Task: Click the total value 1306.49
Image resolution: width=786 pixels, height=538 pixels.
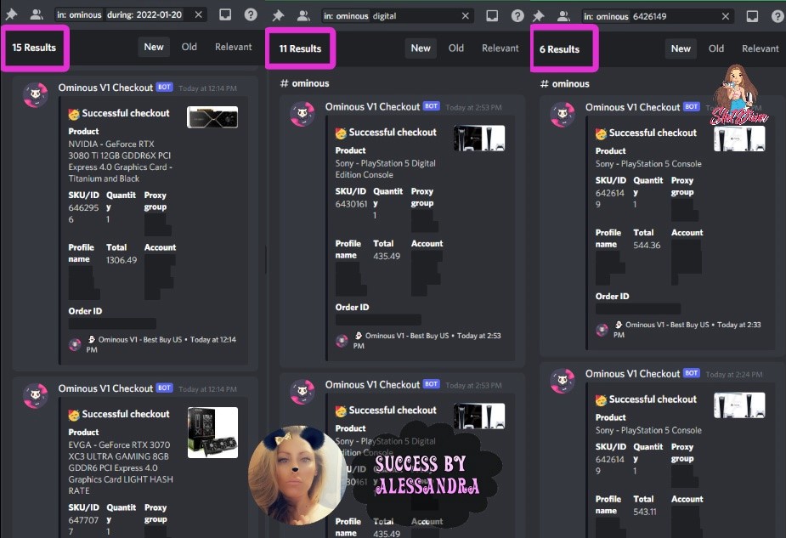Action: pyautogui.click(x=122, y=260)
